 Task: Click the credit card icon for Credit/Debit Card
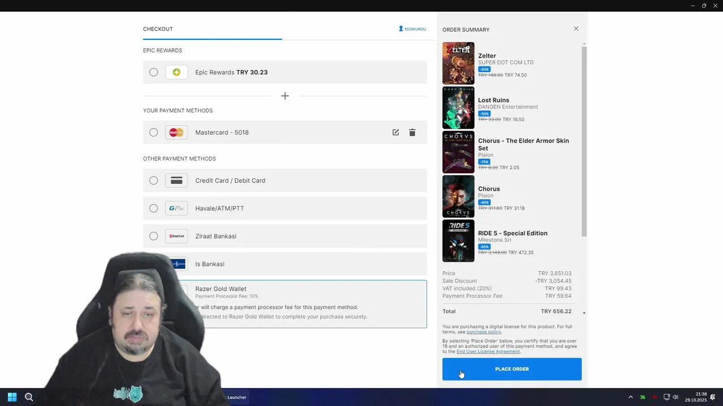[x=176, y=180]
